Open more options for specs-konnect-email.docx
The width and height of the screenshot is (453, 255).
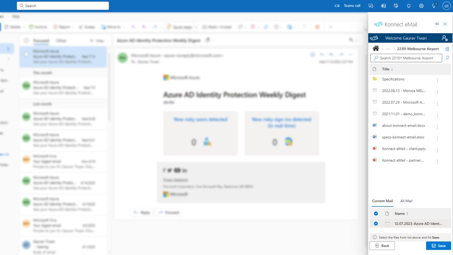pyautogui.click(x=437, y=139)
